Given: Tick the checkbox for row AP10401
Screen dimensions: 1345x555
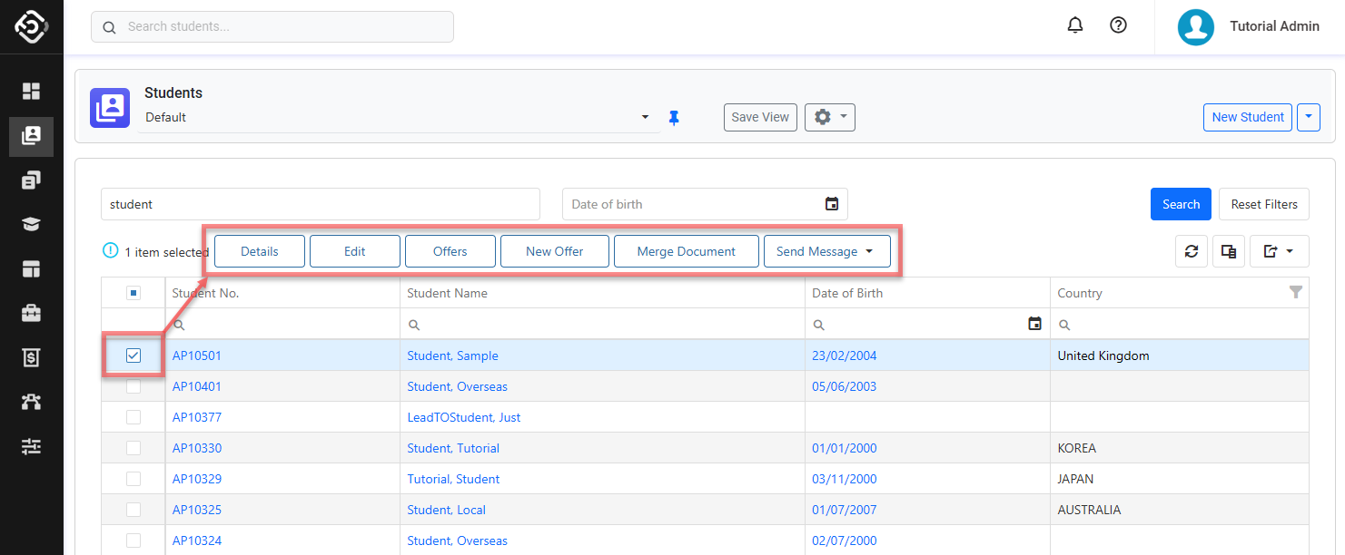Looking at the screenshot, I should tap(134, 386).
